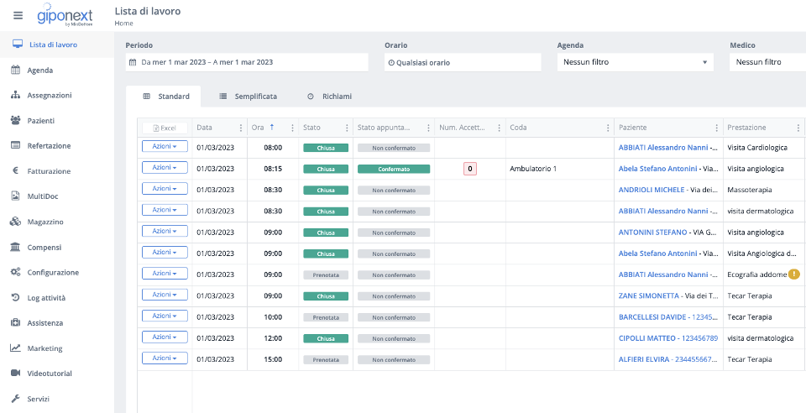Click the Assegnazioni hierarchy icon
The width and height of the screenshot is (806, 413).
[x=15, y=95]
